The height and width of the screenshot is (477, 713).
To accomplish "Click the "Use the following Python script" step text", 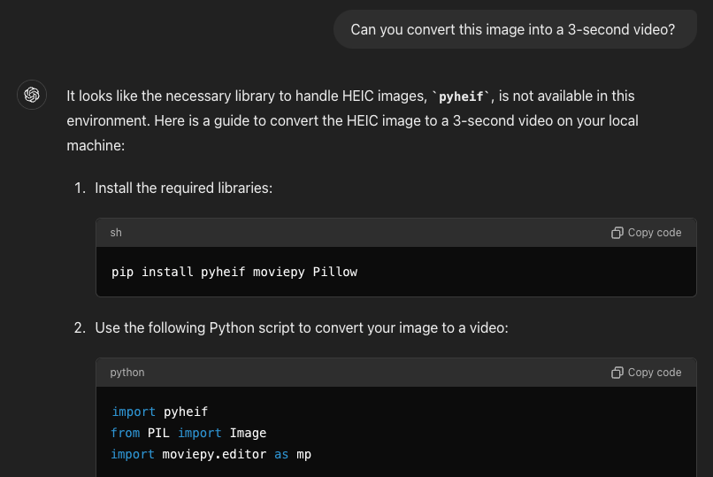I will (x=302, y=327).
